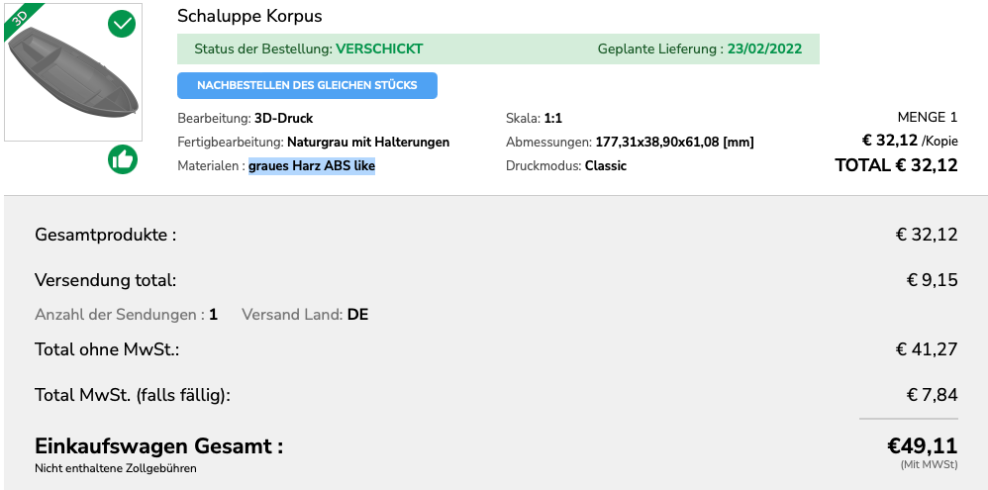
Task: Click the MENGE 1 quantity label
Action: click(x=927, y=118)
